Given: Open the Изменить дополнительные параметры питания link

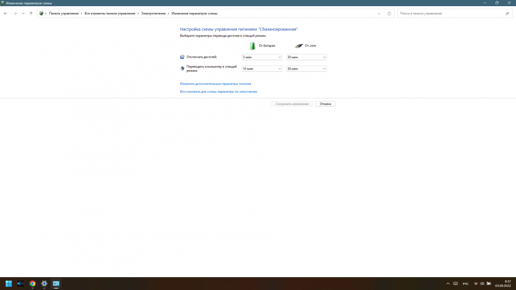Looking at the screenshot, I should coord(215,83).
